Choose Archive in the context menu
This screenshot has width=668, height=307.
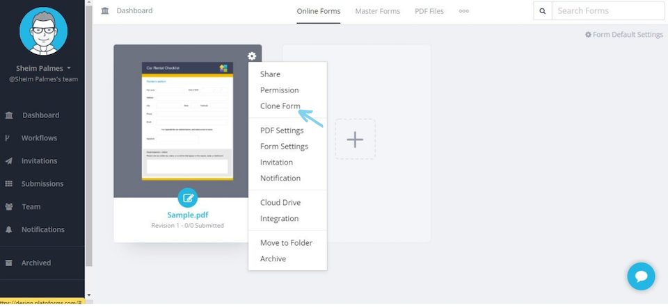tap(273, 258)
